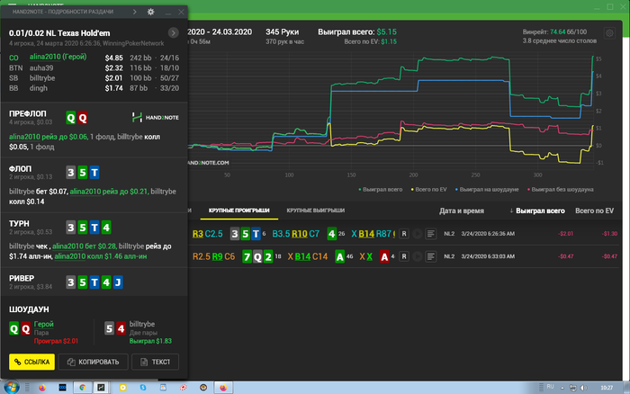Sort by Всего по EV column
The height and width of the screenshot is (394, 630).
coord(594,210)
